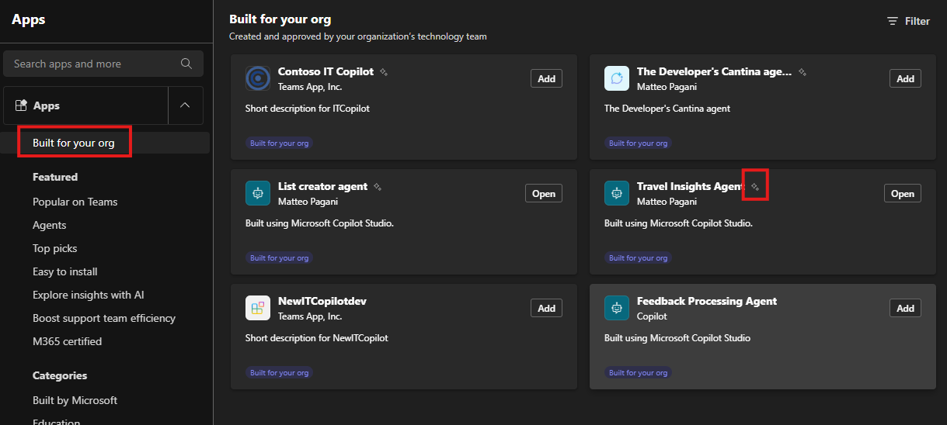Click the search magnifier icon
947x425 pixels.
click(186, 64)
